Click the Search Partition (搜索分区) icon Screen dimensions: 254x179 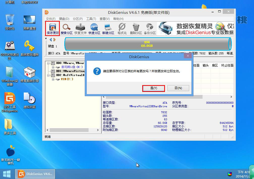click(x=67, y=29)
